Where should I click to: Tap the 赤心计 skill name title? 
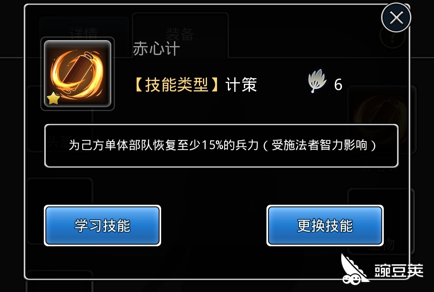point(156,49)
